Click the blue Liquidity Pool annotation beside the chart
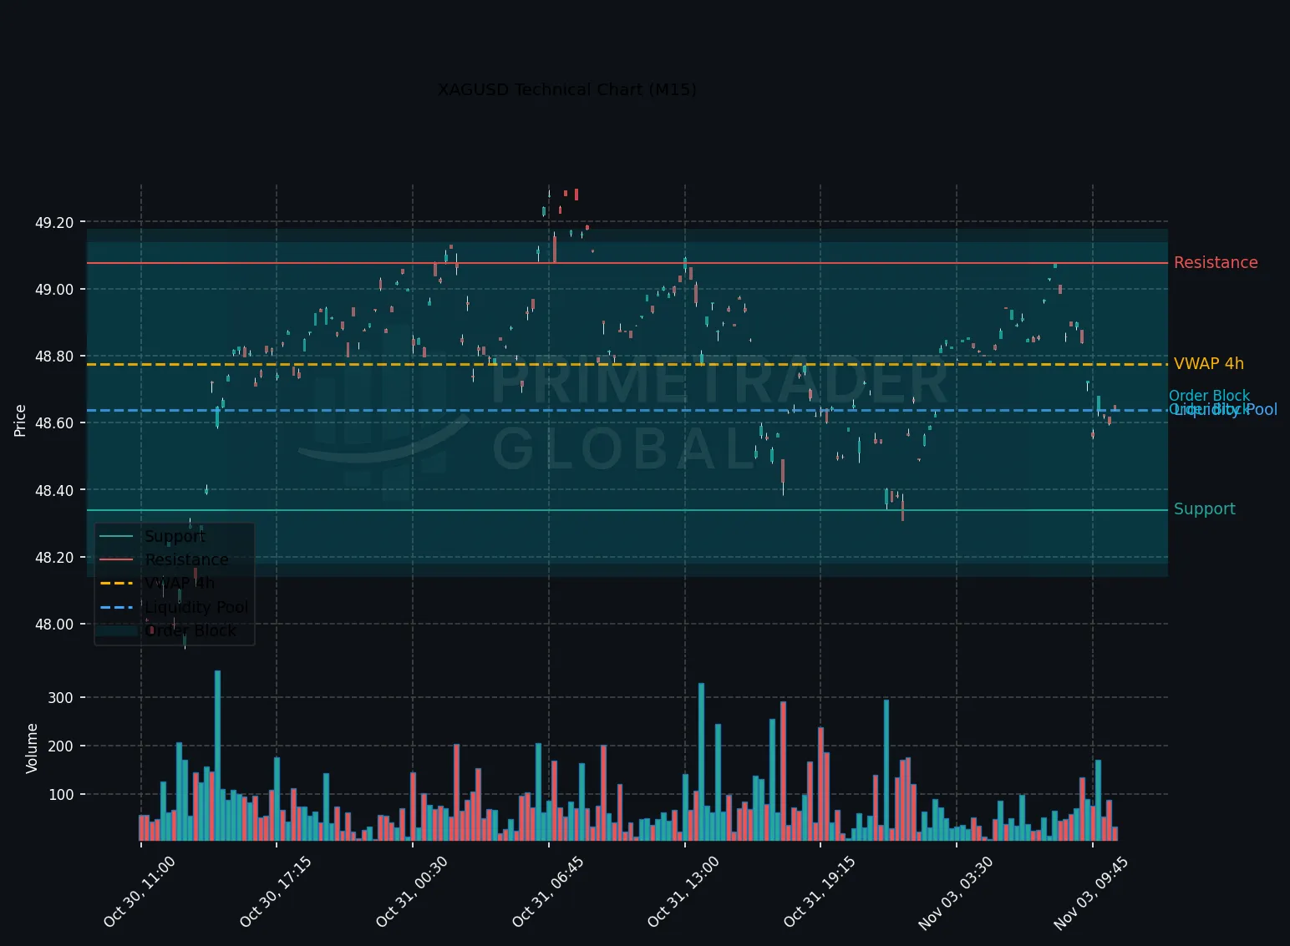This screenshot has width=1290, height=946. coord(1224,410)
